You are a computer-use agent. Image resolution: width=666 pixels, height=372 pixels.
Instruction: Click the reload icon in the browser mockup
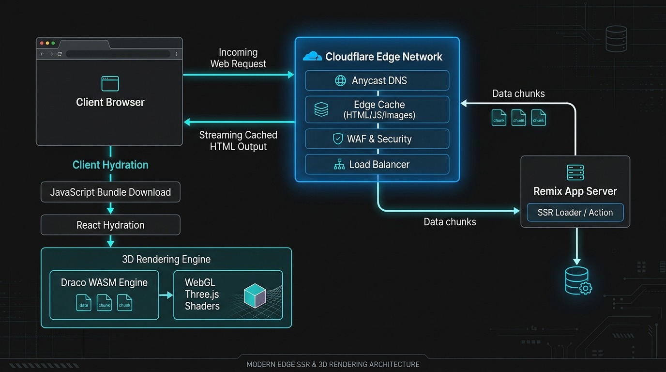(60, 54)
